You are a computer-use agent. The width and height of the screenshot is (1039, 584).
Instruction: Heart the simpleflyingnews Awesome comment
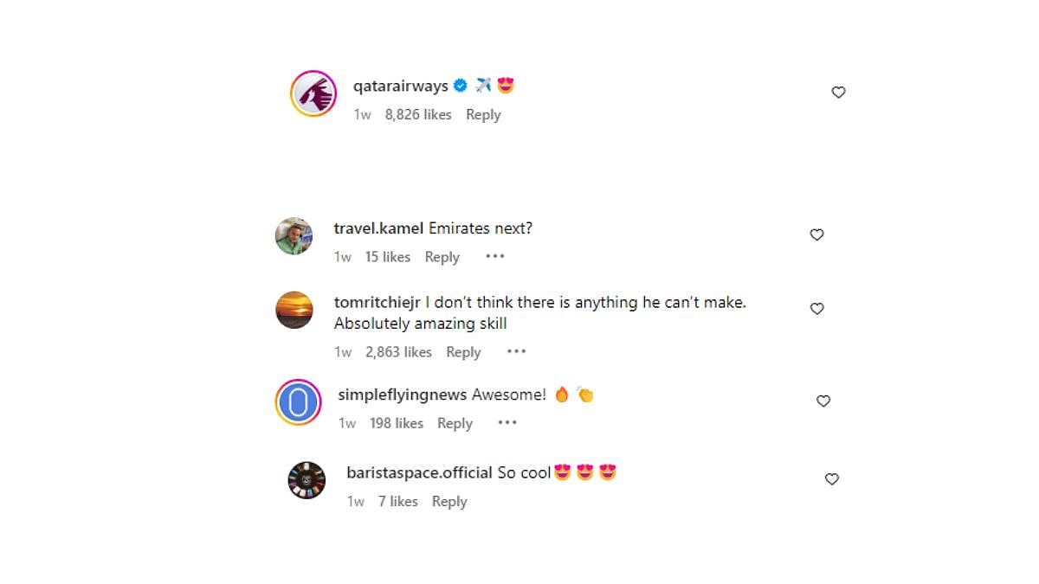click(823, 401)
